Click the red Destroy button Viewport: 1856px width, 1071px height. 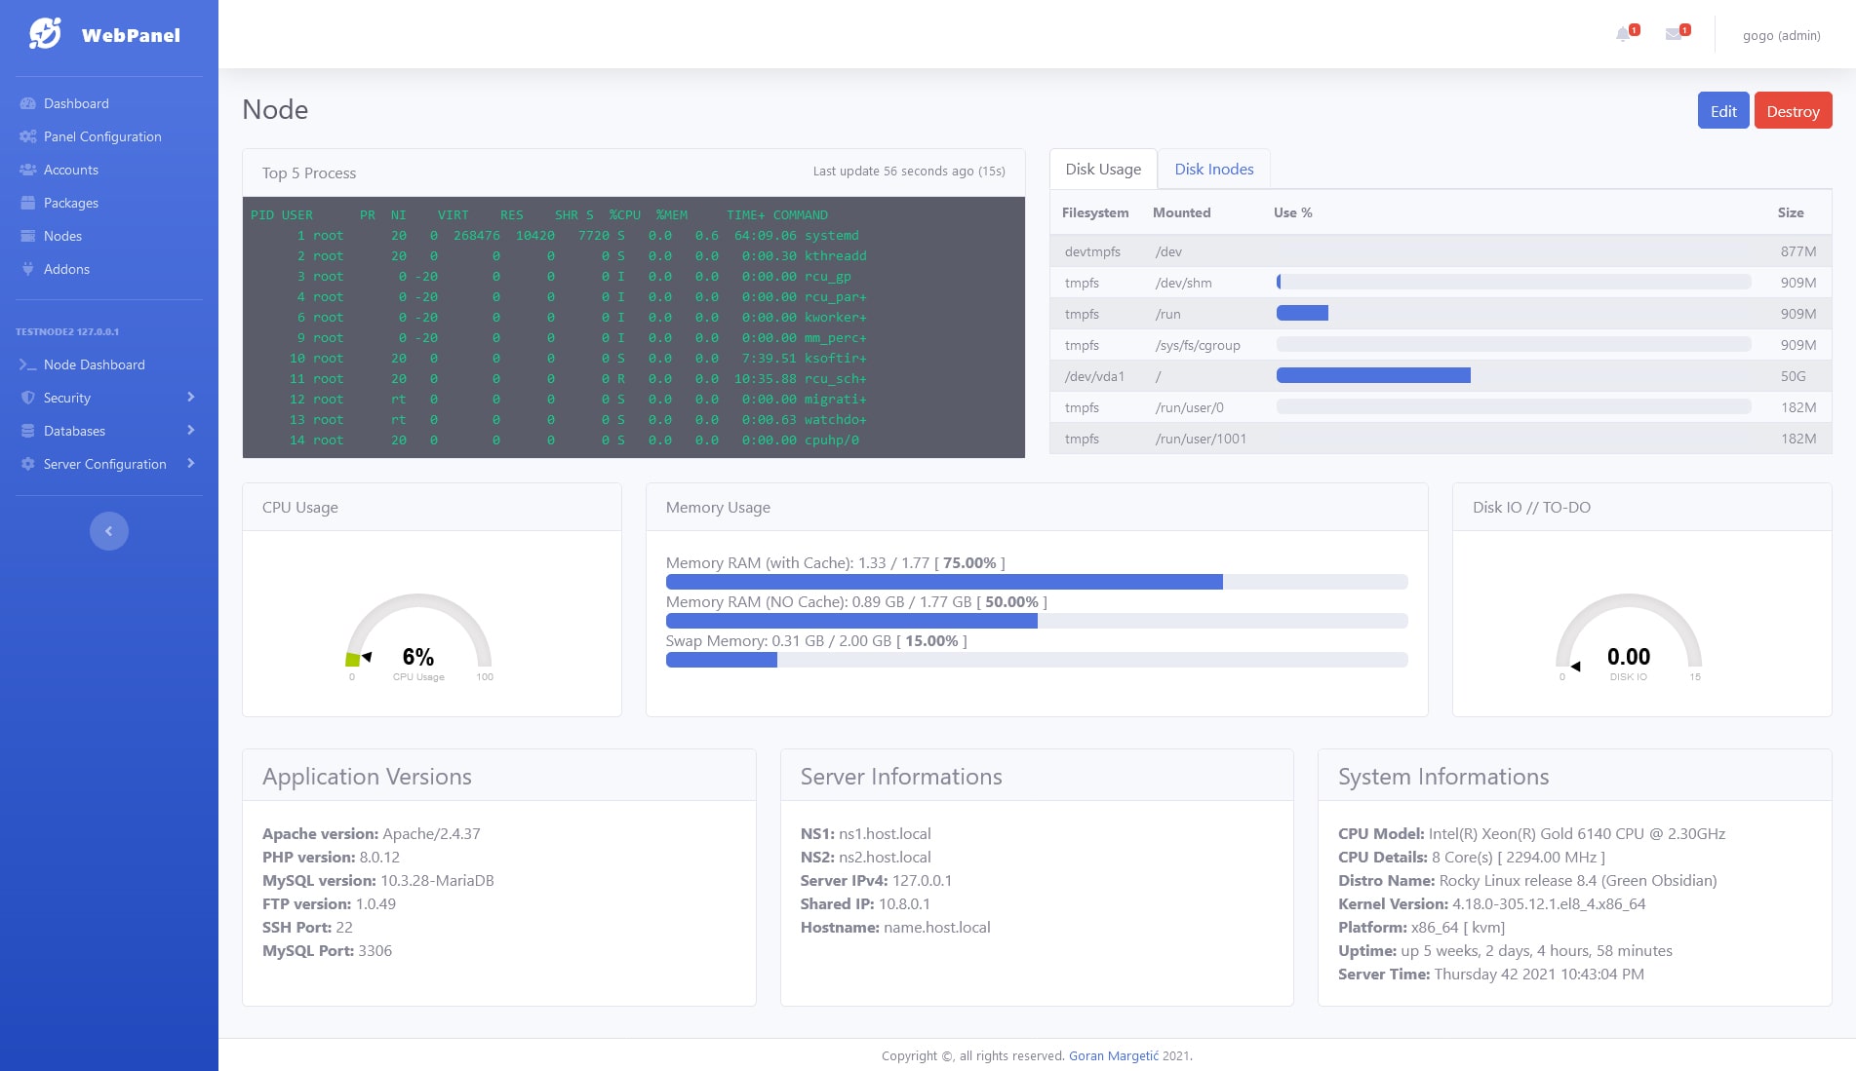[1793, 110]
